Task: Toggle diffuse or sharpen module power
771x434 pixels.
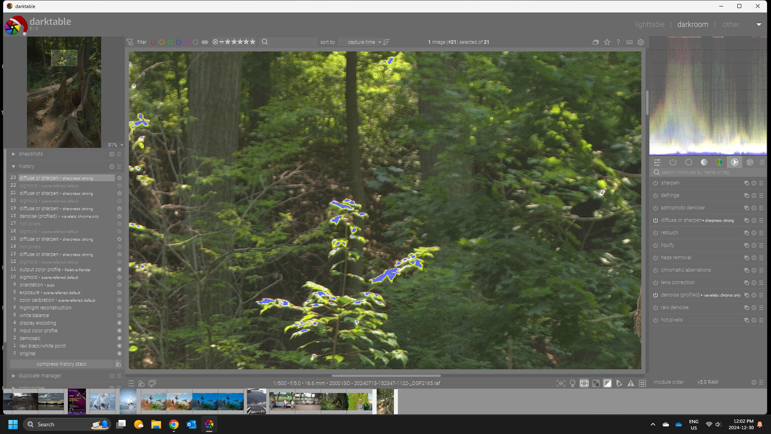Action: (655, 220)
